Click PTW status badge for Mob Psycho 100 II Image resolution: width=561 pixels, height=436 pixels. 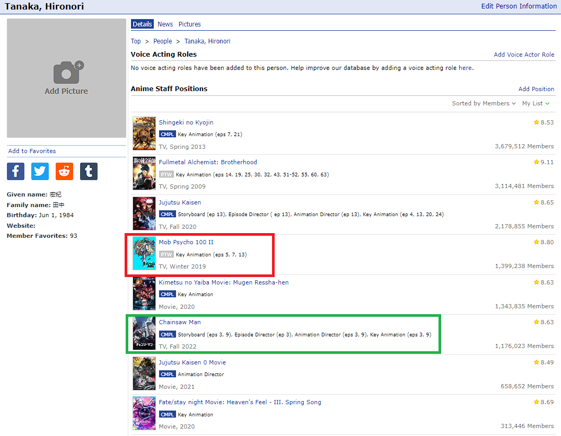166,255
